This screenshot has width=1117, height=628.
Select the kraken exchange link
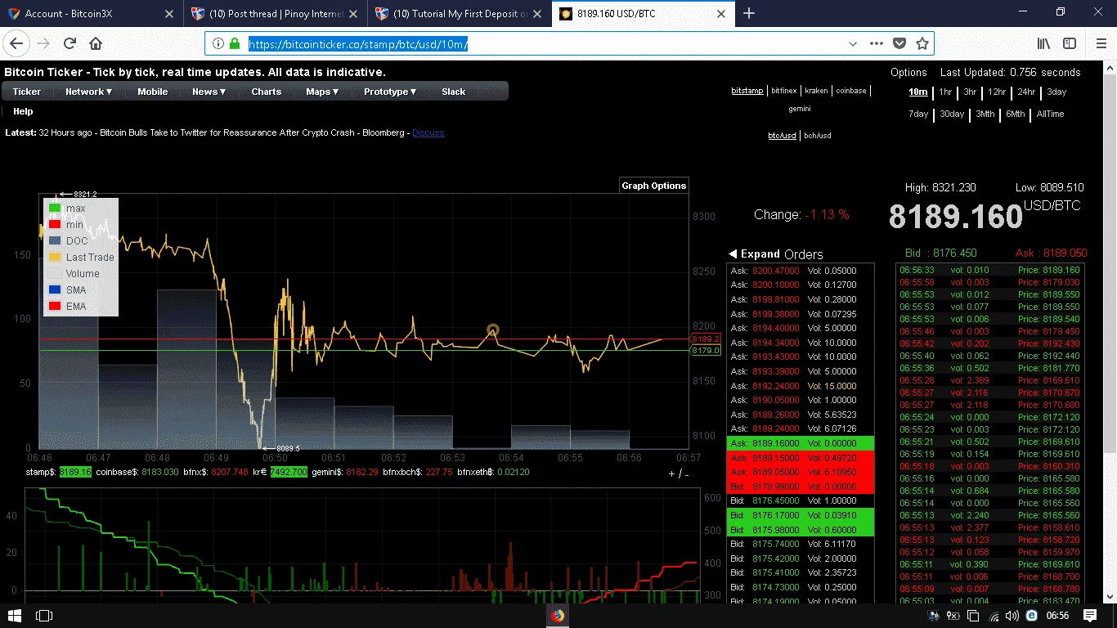pos(816,91)
